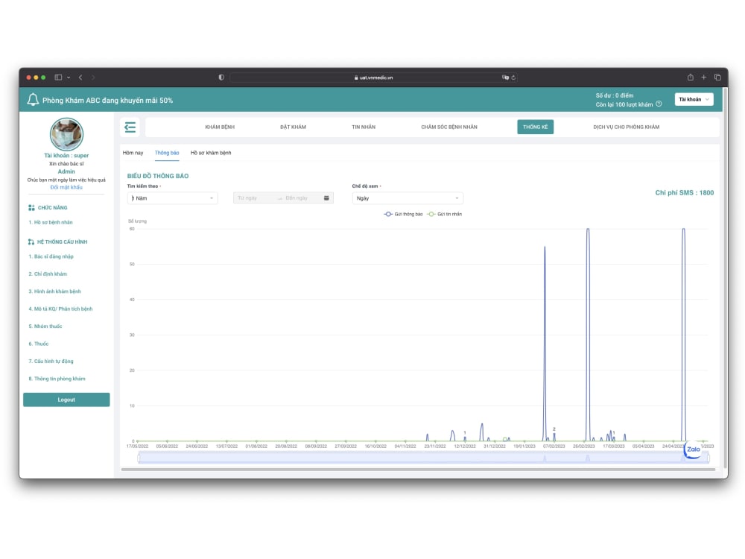
Task: Open DỊCH VỤ CHO PHÒNG KHÁM menu
Action: (627, 127)
